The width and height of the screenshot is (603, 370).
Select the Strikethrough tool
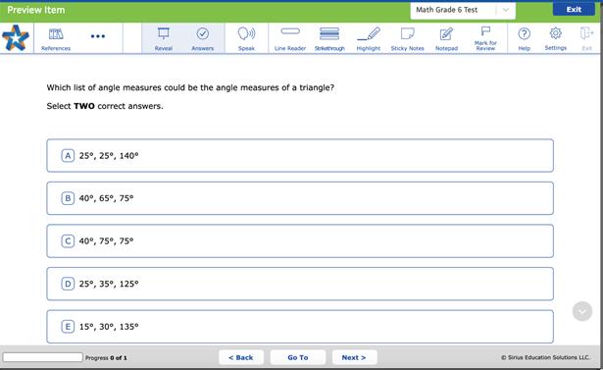tap(329, 39)
